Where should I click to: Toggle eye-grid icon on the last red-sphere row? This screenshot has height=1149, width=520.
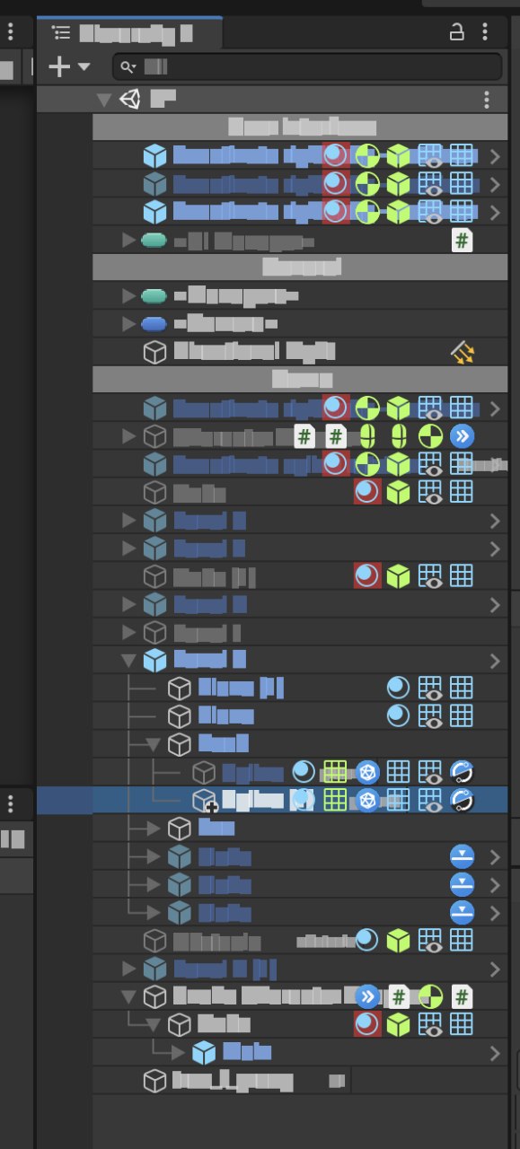point(430,1024)
